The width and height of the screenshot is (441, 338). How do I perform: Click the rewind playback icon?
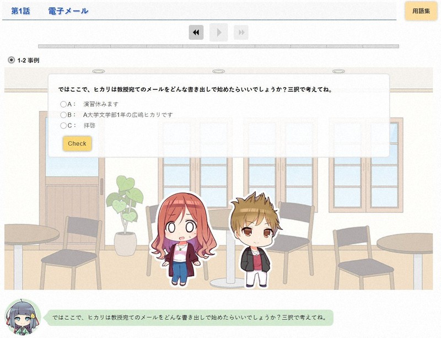[195, 33]
